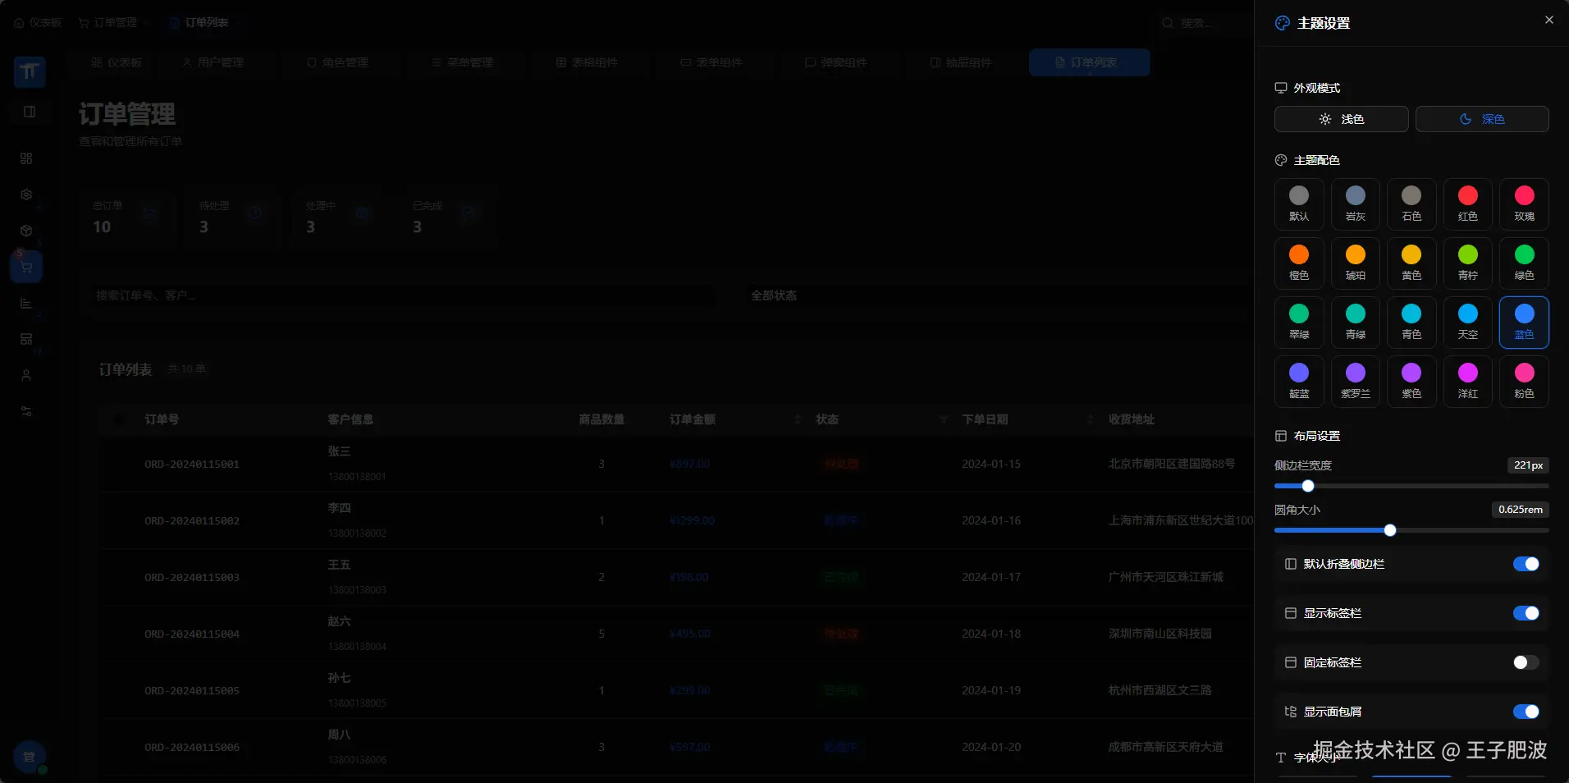Pick the 绿色 theme color
The height and width of the screenshot is (783, 1569).
[1525, 263]
